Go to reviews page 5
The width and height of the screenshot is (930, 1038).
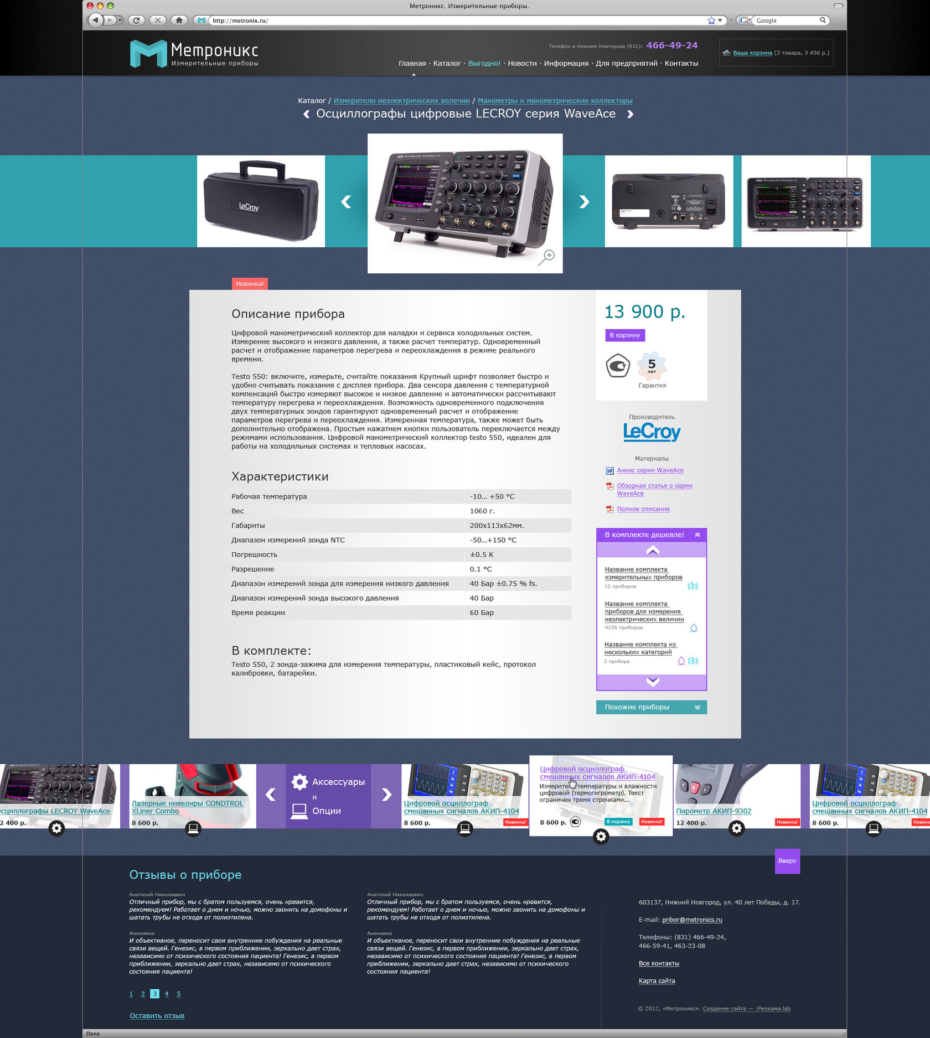178,994
